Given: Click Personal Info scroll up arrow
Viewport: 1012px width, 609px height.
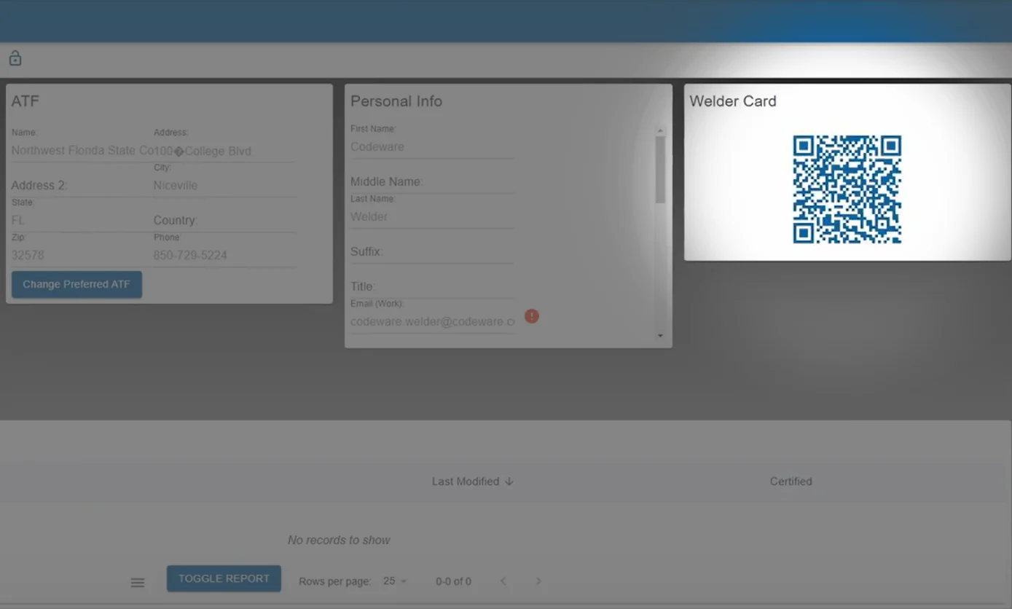Looking at the screenshot, I should click(x=660, y=132).
